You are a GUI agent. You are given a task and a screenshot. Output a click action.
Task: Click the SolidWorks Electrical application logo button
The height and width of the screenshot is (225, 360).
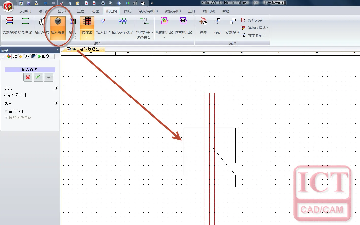(8, 7)
